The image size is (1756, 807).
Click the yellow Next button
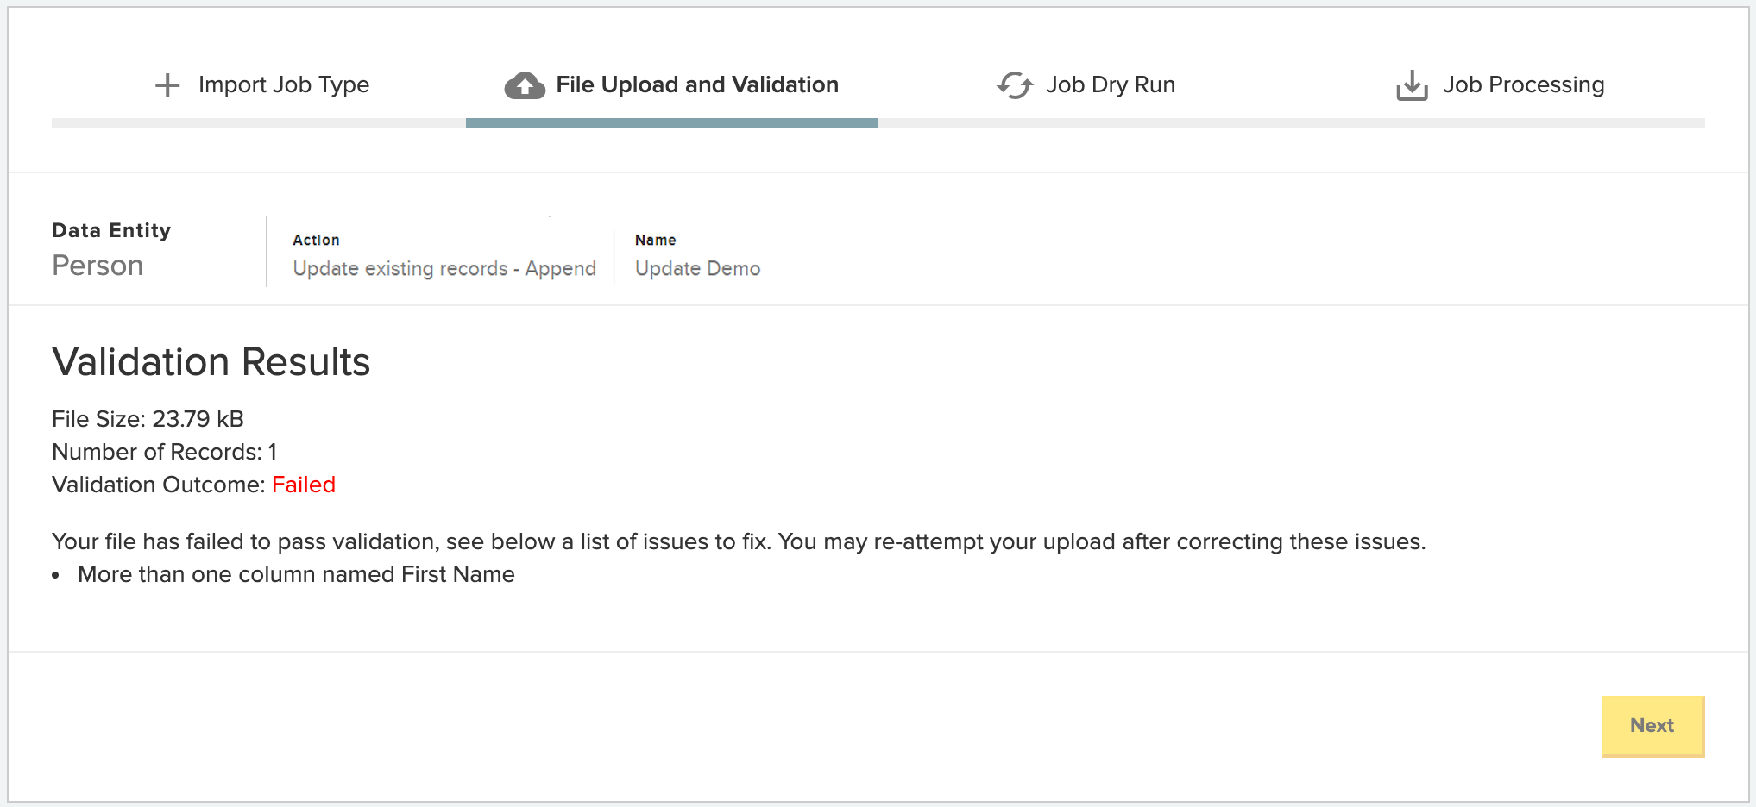(1652, 726)
